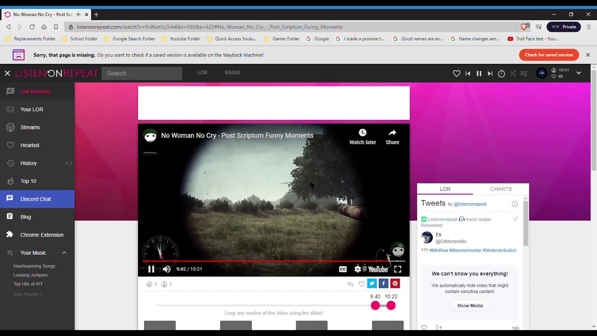Dismiss the Wayback Machine notification bar

pyautogui.click(x=588, y=55)
